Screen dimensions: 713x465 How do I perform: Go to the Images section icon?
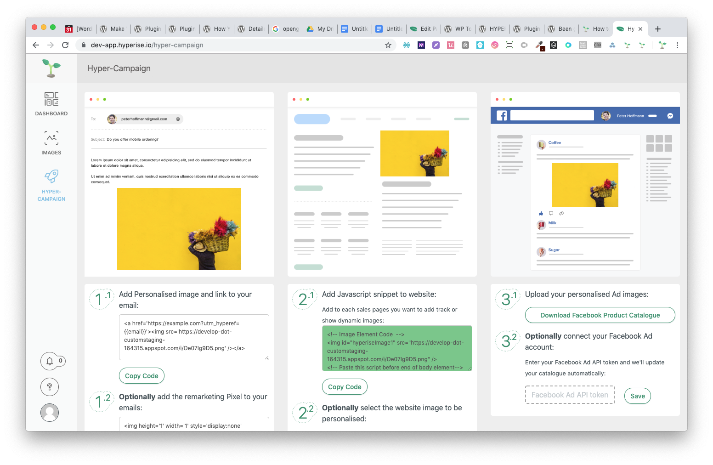click(51, 138)
